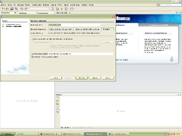This screenshot has width=182, height=136.
Task: Click the Atrás button in the wizard
Action: tap(55, 78)
